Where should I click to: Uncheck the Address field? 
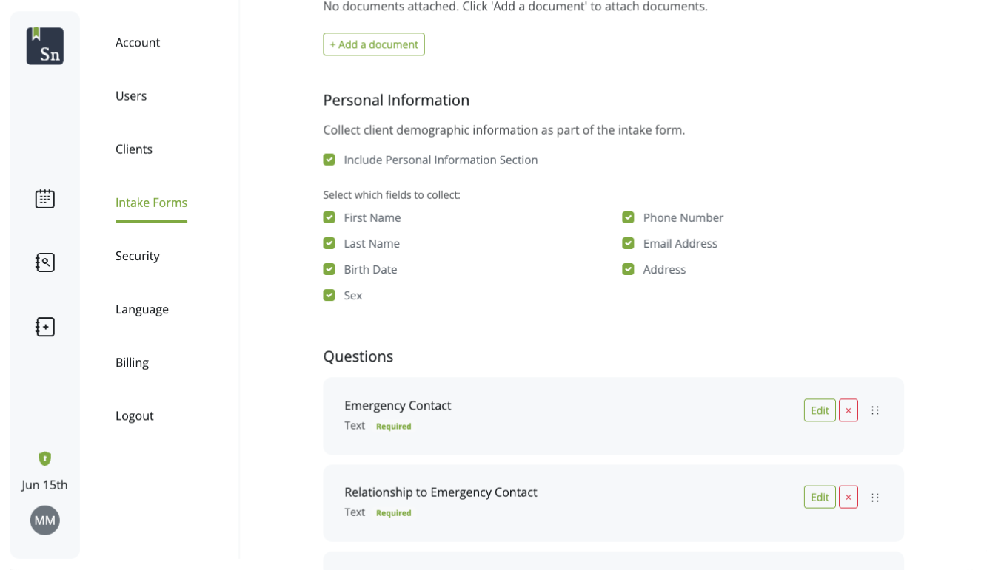click(628, 269)
